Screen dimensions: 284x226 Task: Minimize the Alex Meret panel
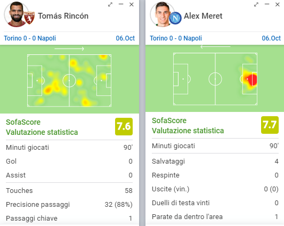click(267, 4)
